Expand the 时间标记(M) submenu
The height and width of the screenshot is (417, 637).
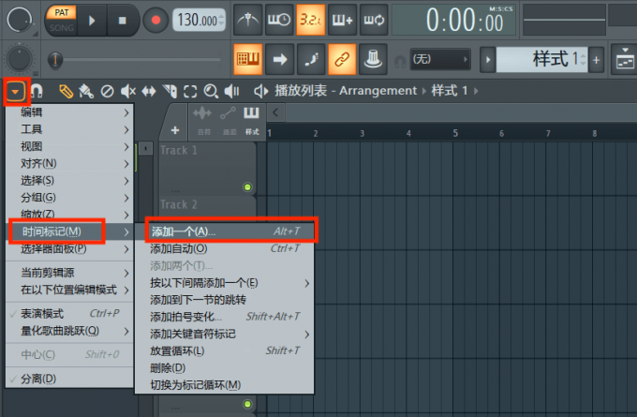[70, 231]
